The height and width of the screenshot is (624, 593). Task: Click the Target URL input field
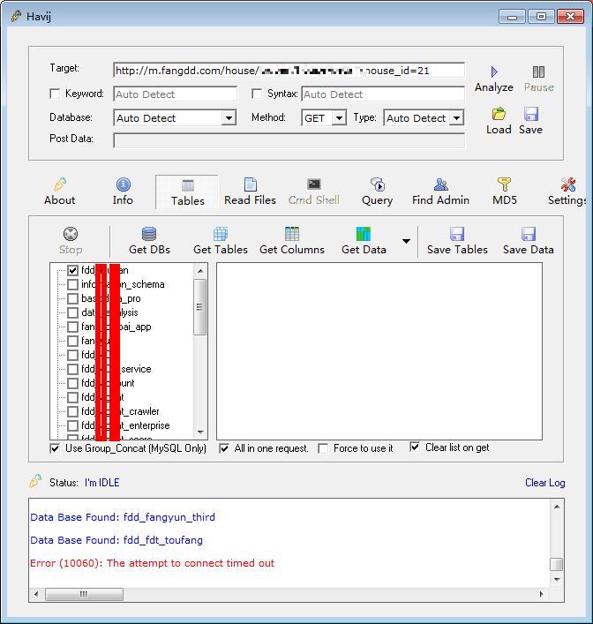[x=289, y=71]
